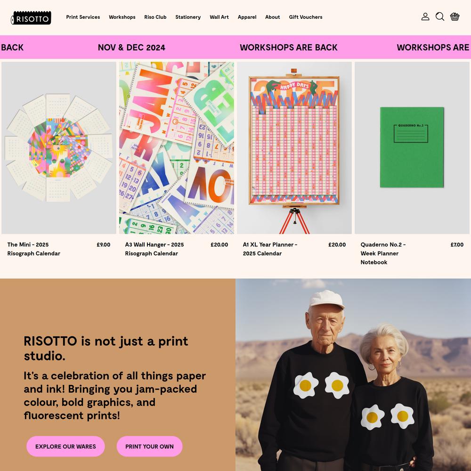Open the About navigation link
The width and height of the screenshot is (471, 471).
(x=272, y=17)
